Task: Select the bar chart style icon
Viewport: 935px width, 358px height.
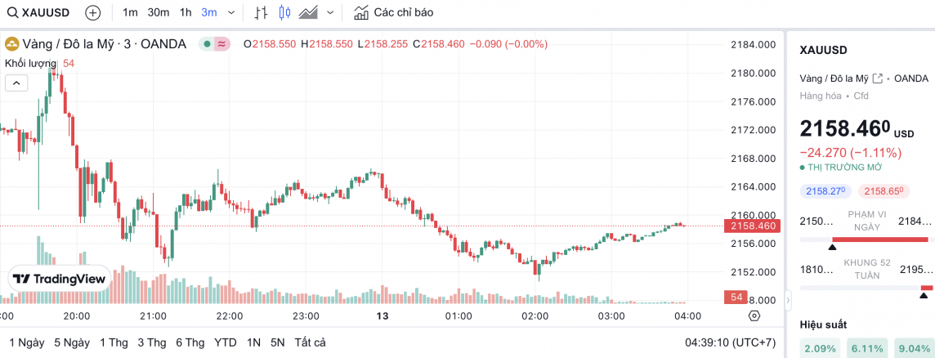Action: [261, 12]
